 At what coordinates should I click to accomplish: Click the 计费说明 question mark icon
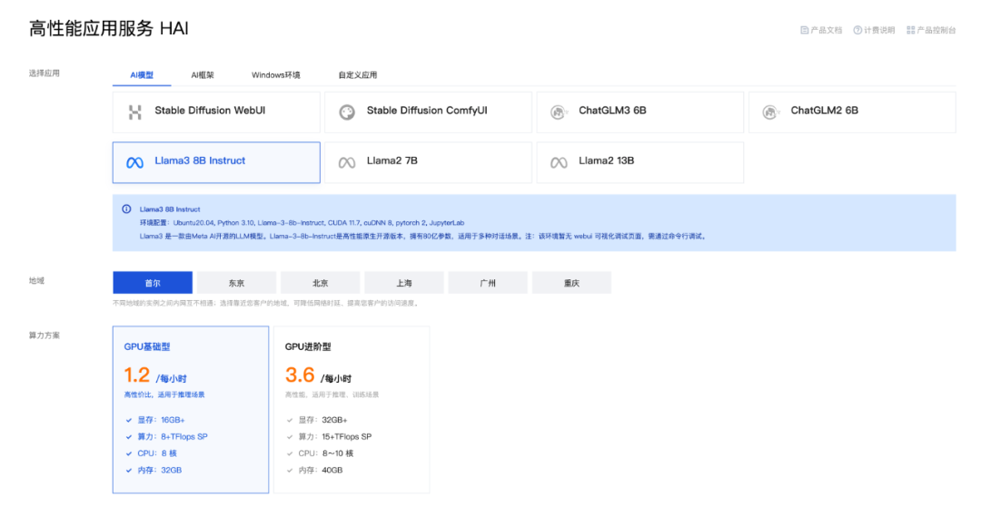857,30
